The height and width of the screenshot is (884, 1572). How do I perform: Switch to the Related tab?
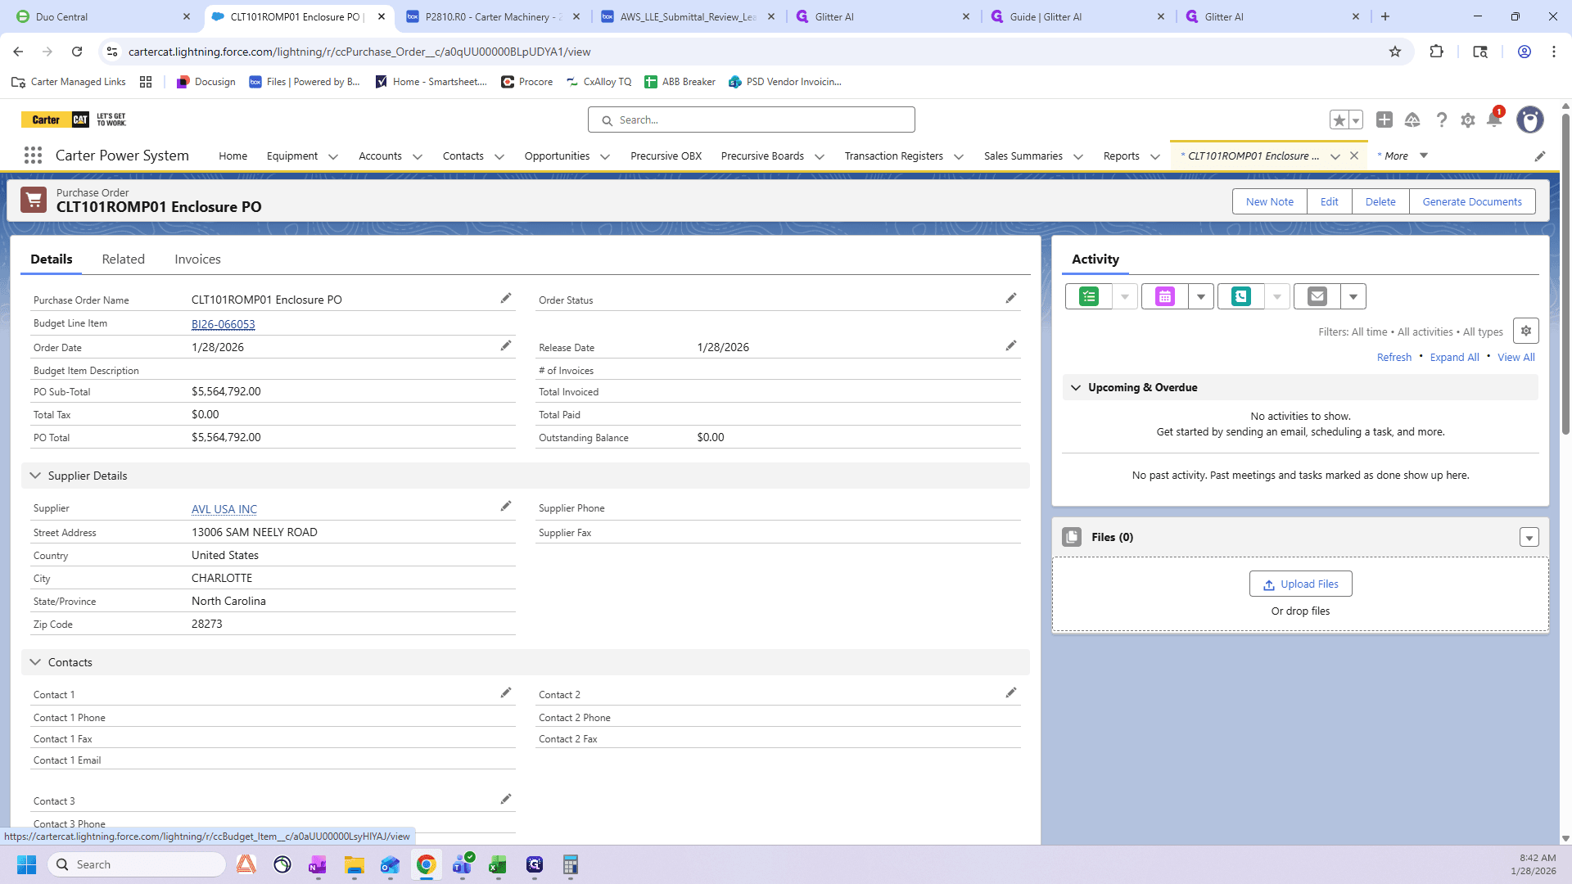pos(124,259)
